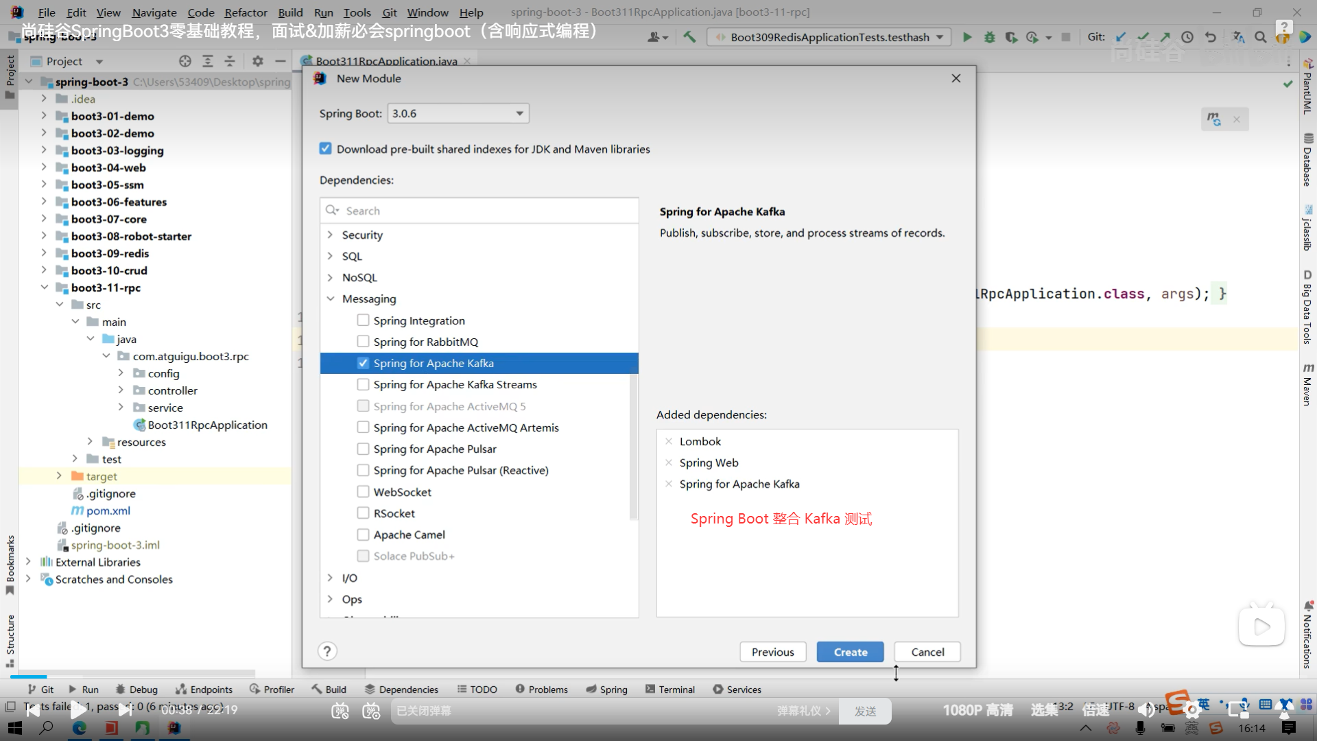The width and height of the screenshot is (1317, 741).
Task: Collapse the Messaging dependency category
Action: click(x=330, y=298)
